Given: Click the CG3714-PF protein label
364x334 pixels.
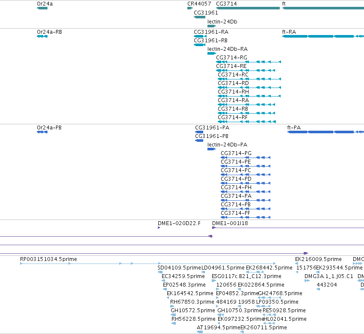Looking at the screenshot, I should (x=235, y=213).
